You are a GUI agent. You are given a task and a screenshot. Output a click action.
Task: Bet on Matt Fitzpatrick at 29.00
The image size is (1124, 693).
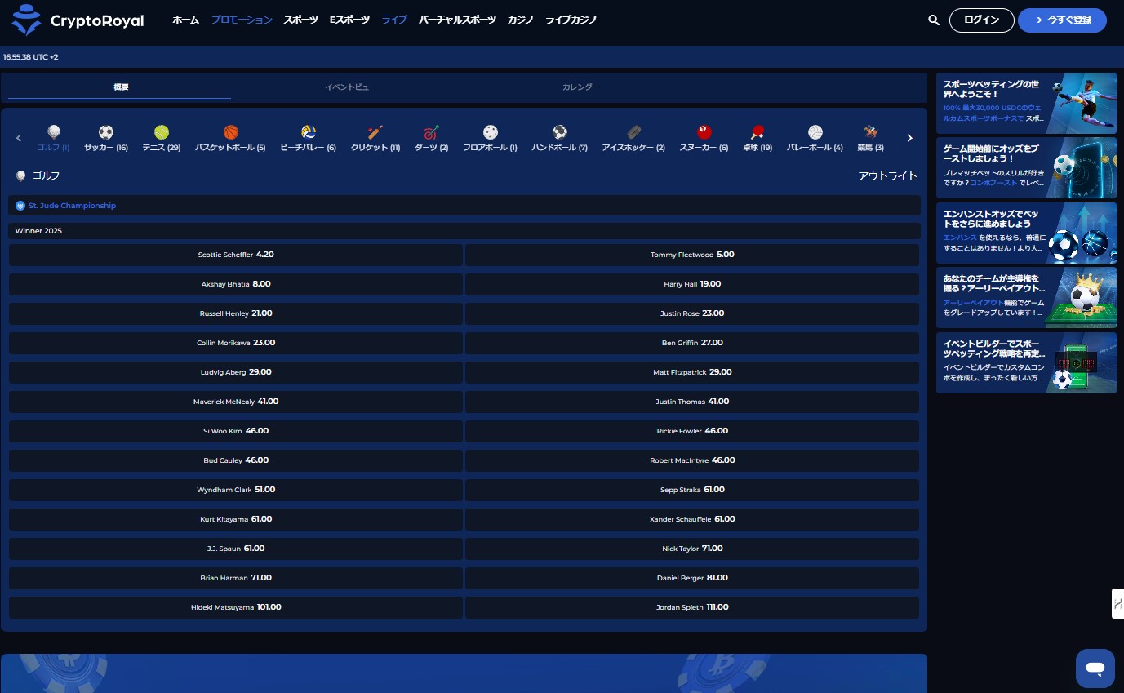[x=692, y=372]
